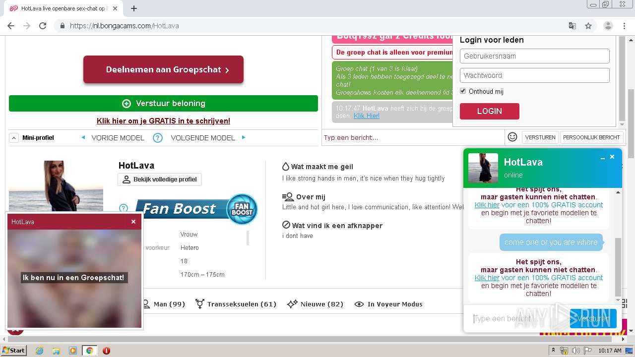Screen dimensions: 635x357
Task: Open the emoji smiley picker in chat
Action: click(512, 137)
